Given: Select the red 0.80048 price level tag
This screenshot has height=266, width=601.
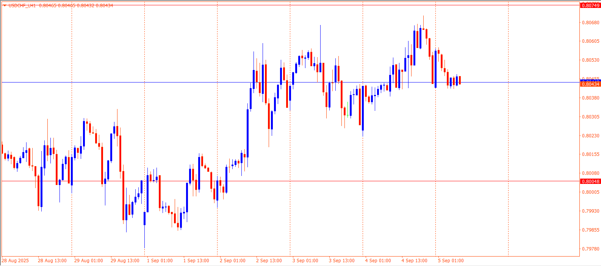Looking at the screenshot, I should [x=590, y=182].
